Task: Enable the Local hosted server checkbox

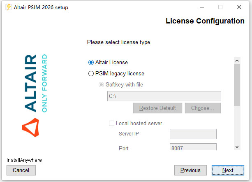Action: 111,123
